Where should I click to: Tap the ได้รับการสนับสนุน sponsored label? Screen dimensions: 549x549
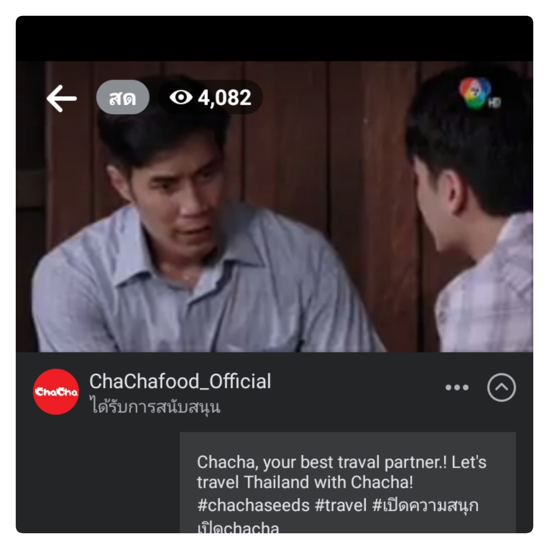point(155,407)
